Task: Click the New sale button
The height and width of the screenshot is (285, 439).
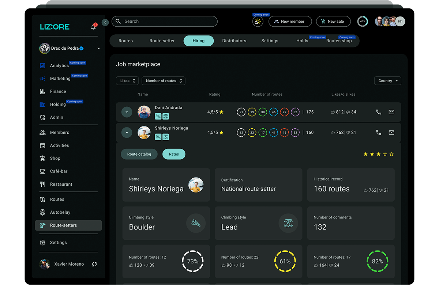Action: click(x=333, y=22)
